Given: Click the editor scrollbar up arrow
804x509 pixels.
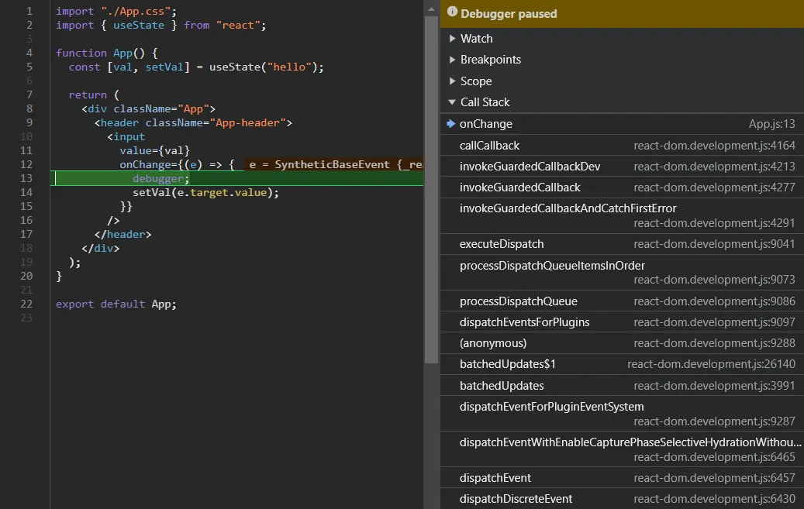Looking at the screenshot, I should coord(431,9).
